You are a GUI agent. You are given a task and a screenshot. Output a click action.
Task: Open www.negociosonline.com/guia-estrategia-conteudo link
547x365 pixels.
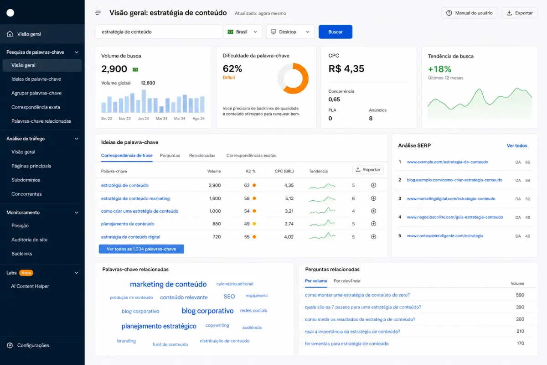pos(455,217)
